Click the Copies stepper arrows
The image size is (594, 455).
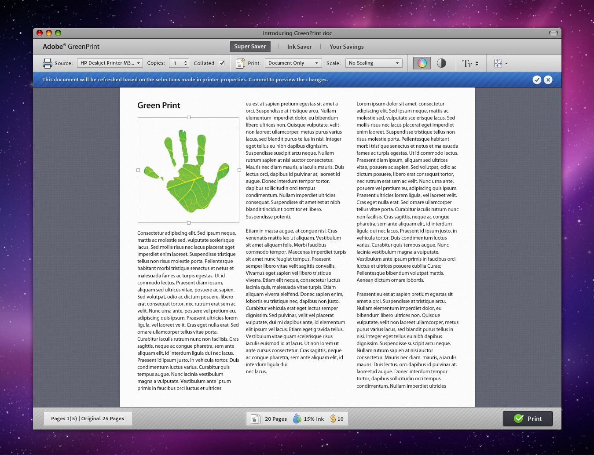[186, 63]
